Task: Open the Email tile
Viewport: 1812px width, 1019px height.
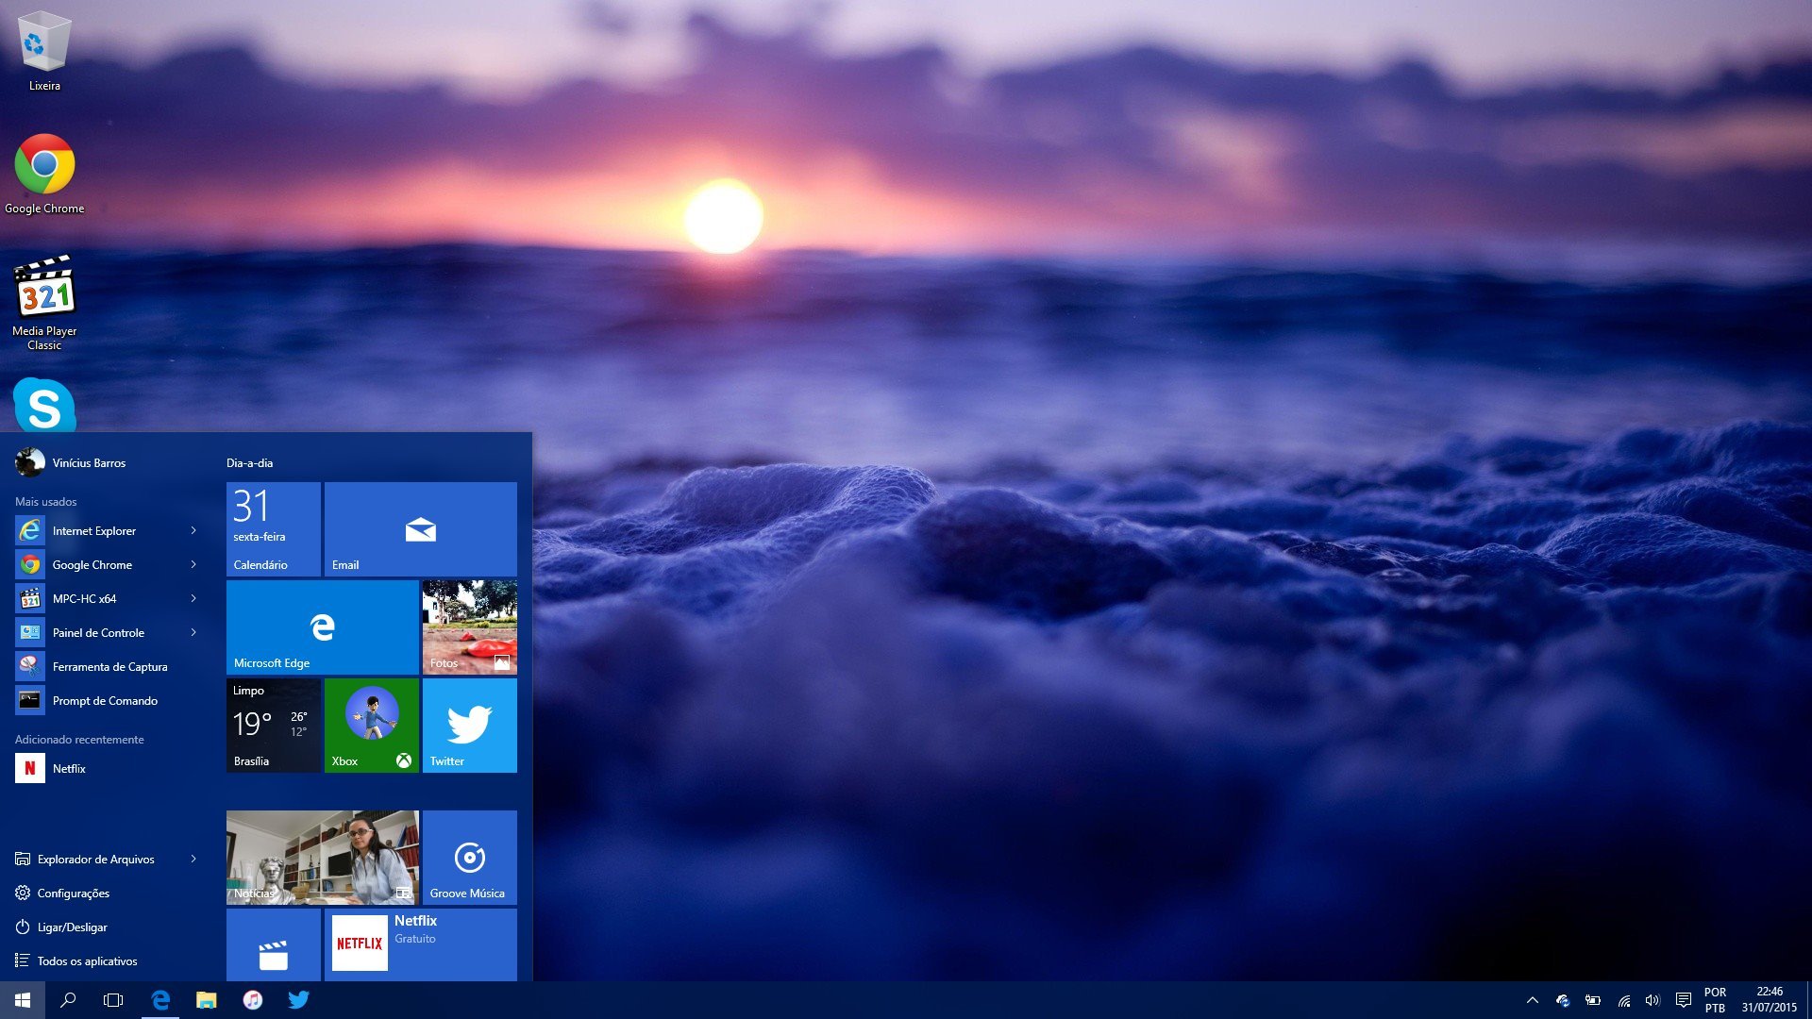Action: [421, 529]
